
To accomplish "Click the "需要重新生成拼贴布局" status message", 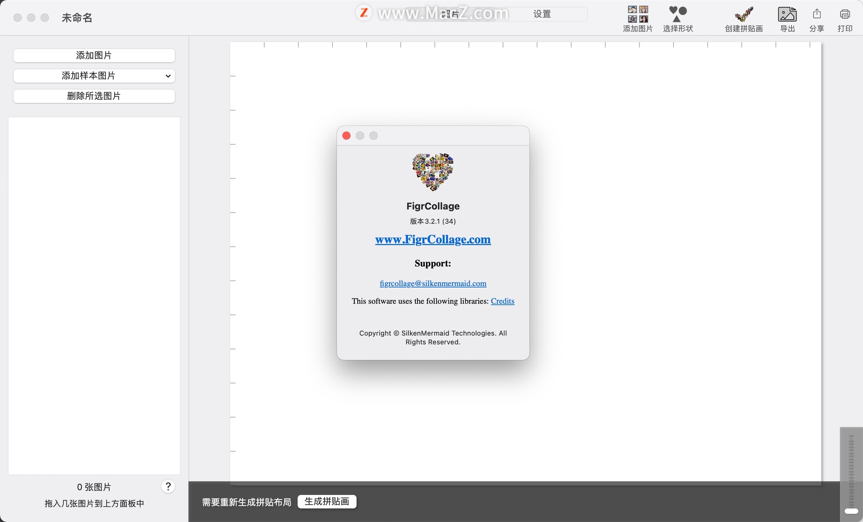I will tap(246, 502).
